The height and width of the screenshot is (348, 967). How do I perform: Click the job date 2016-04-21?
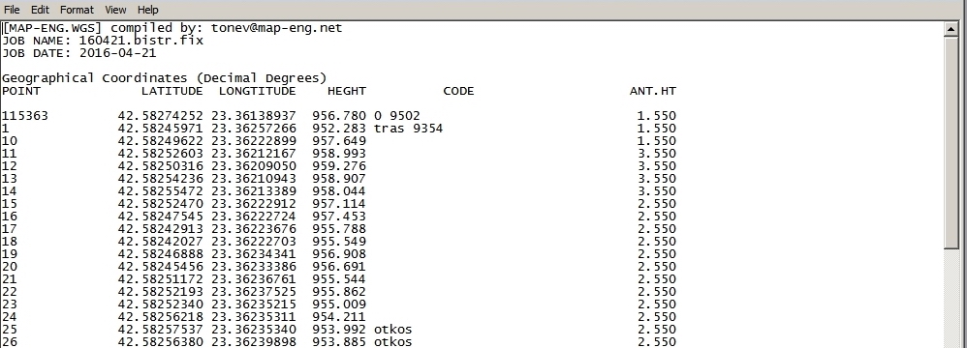coord(118,53)
